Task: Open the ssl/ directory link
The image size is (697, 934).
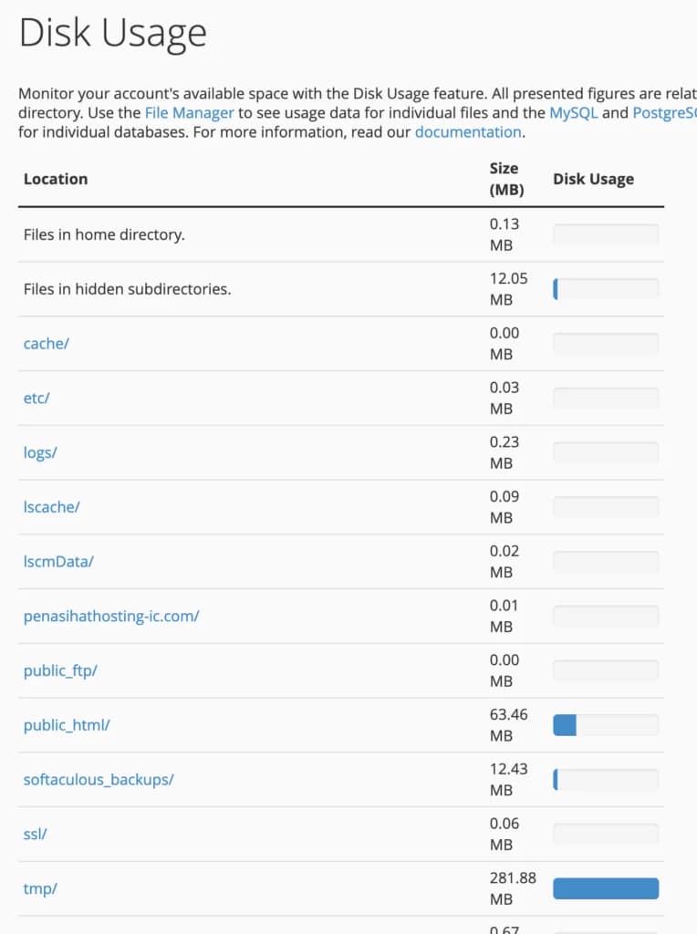Action: coord(34,834)
